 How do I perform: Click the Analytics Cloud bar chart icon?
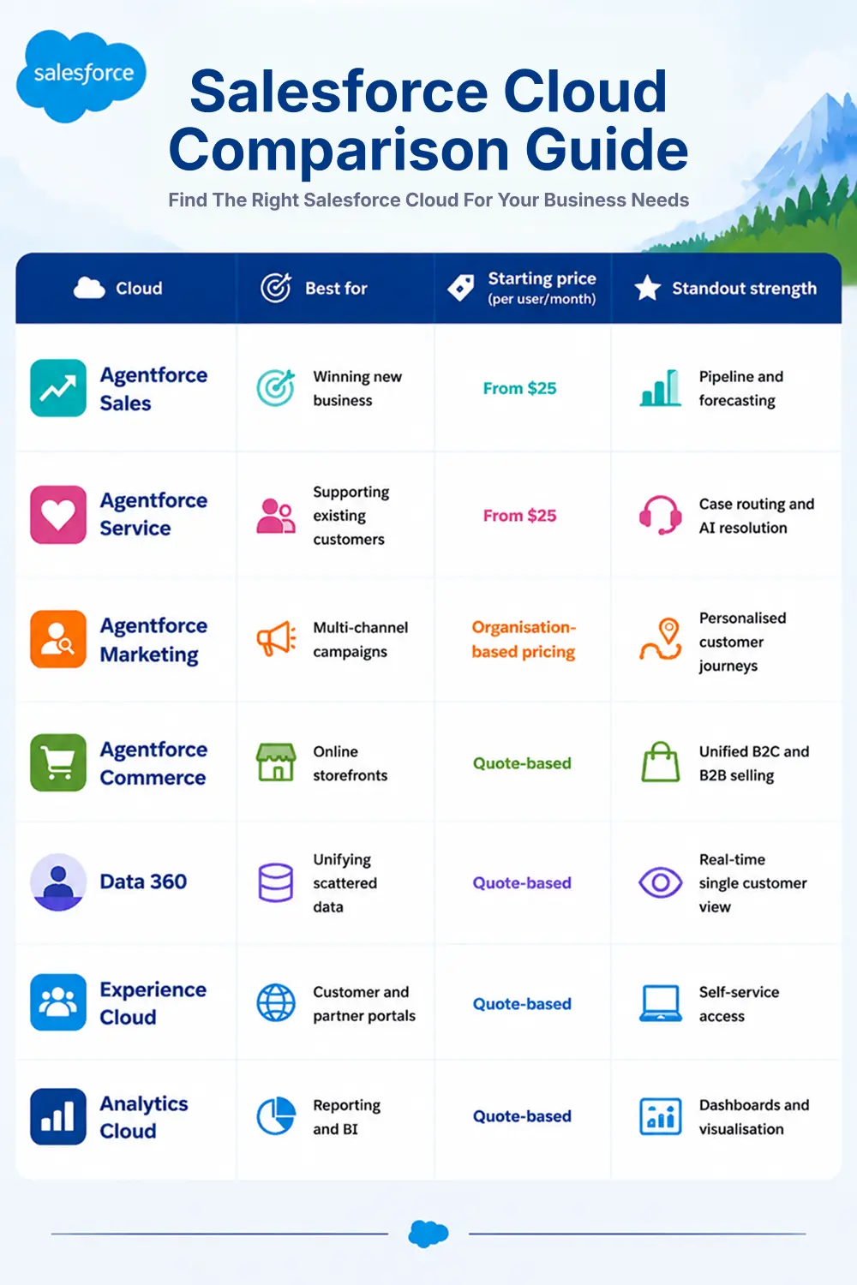click(58, 1116)
